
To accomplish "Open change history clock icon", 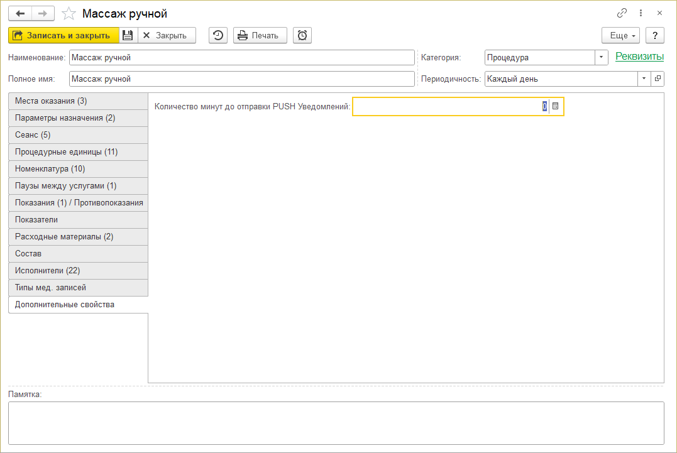I will [x=218, y=35].
